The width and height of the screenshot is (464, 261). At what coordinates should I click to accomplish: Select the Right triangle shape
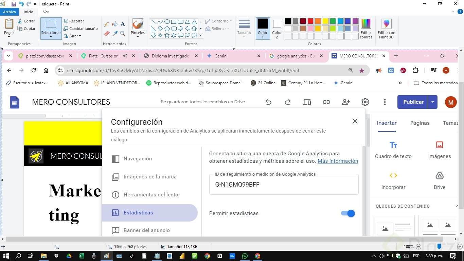(154, 29)
